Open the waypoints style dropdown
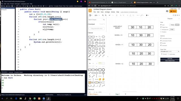This screenshot has height=101, width=181. pos(142,15)
